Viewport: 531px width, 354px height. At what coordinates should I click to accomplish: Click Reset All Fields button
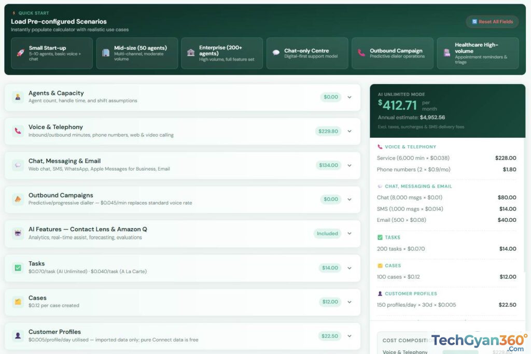click(x=493, y=22)
